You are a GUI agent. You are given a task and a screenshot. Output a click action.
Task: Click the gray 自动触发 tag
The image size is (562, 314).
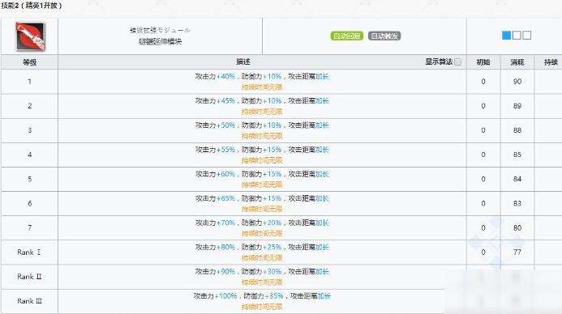384,36
